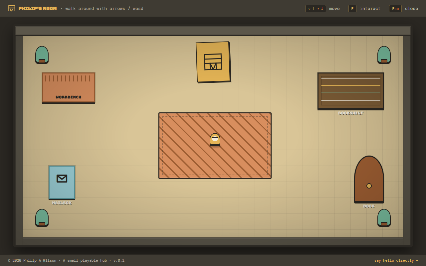Viewport: 426px width, 266px height.
Task: Click the DOOR label text
Action: click(x=369, y=206)
